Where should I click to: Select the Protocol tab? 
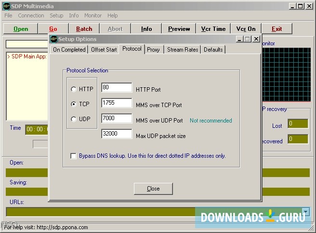tap(132, 49)
